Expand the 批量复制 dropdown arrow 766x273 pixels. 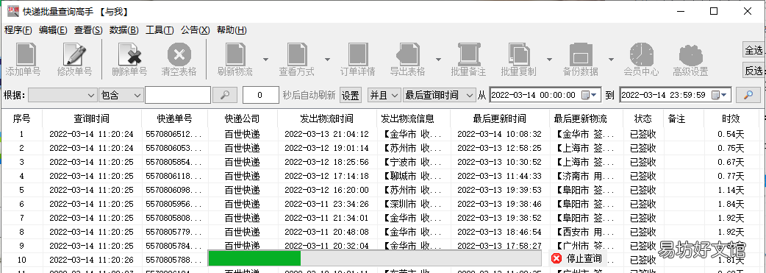(x=550, y=59)
